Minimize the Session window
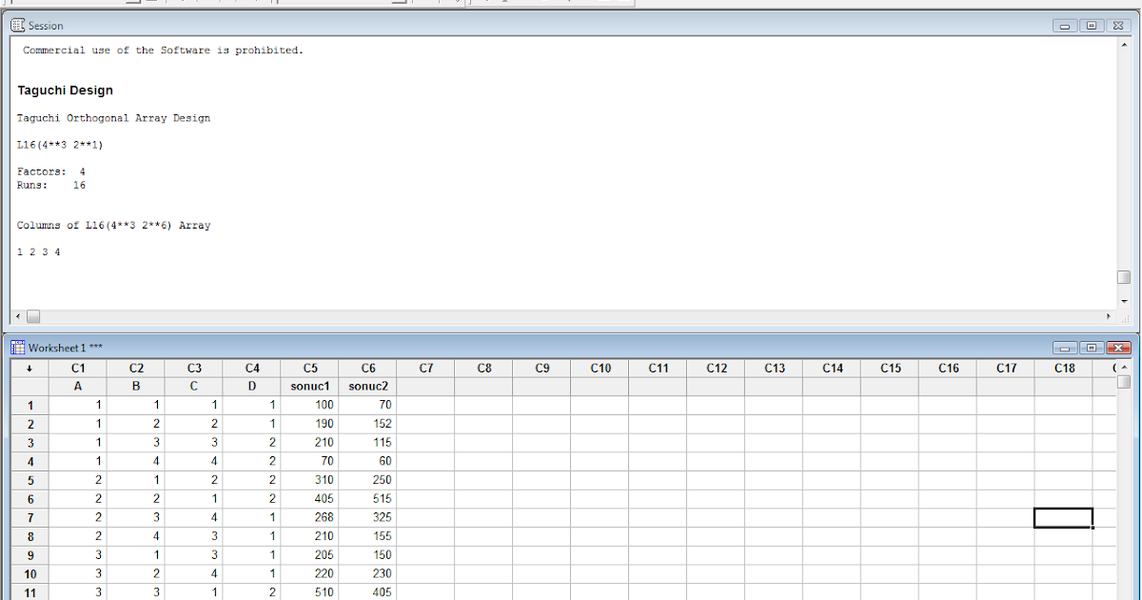The image size is (1142, 600). point(1064,25)
